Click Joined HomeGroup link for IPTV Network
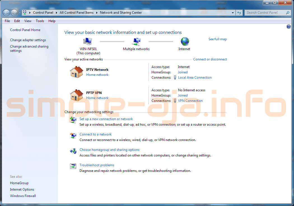 click(183, 72)
